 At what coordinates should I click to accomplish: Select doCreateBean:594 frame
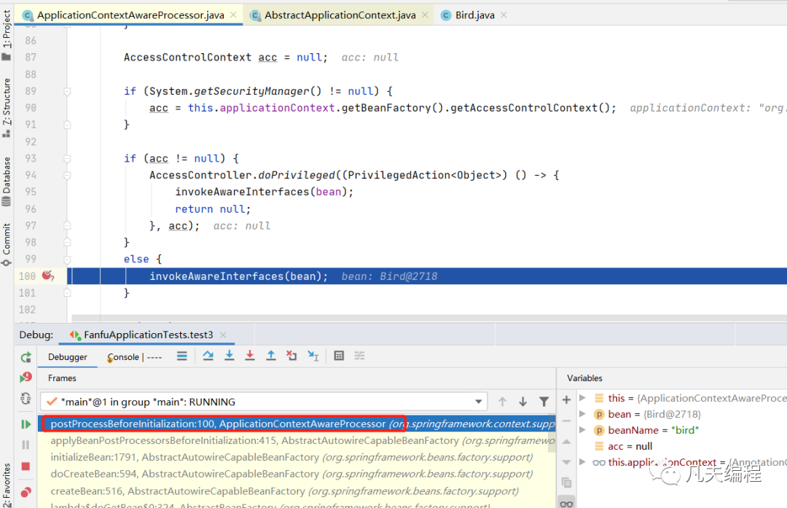(x=297, y=474)
